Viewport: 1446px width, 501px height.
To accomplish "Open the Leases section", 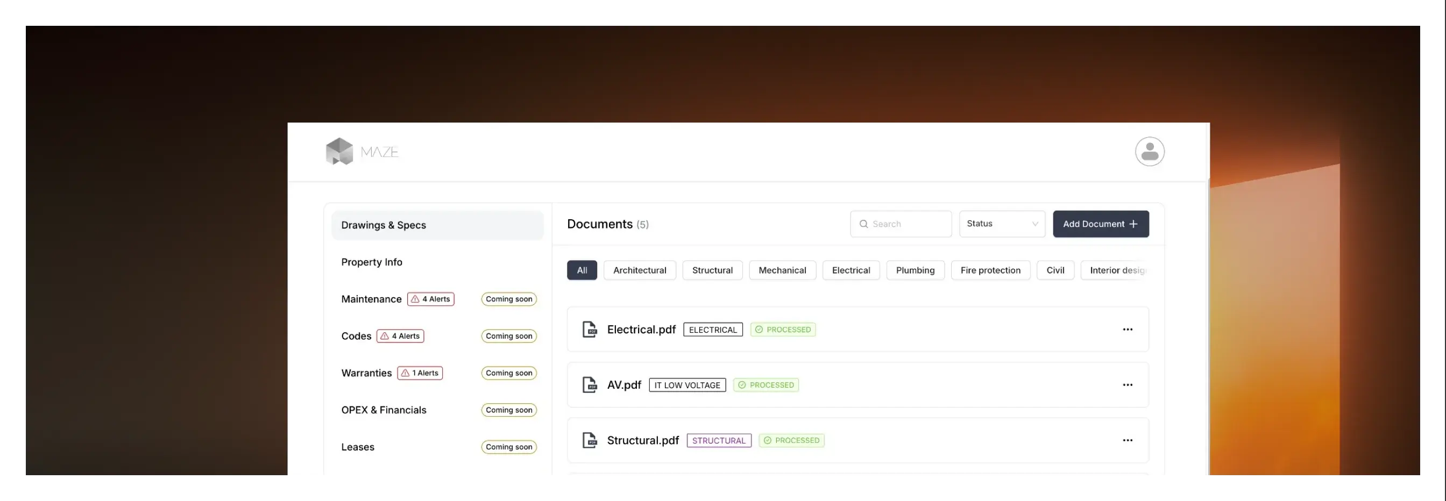I will pyautogui.click(x=358, y=447).
